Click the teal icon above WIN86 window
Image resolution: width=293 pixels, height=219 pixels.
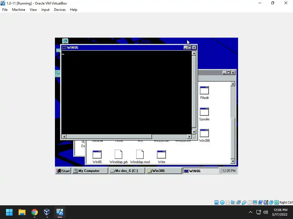tap(65, 41)
